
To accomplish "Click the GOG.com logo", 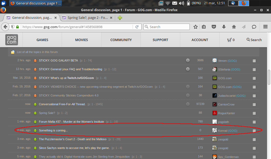I will pos(12,40).
